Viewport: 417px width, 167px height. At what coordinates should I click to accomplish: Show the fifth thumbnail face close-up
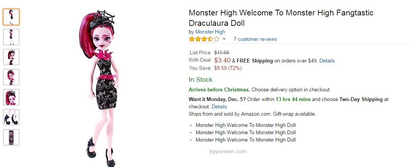click(11, 97)
